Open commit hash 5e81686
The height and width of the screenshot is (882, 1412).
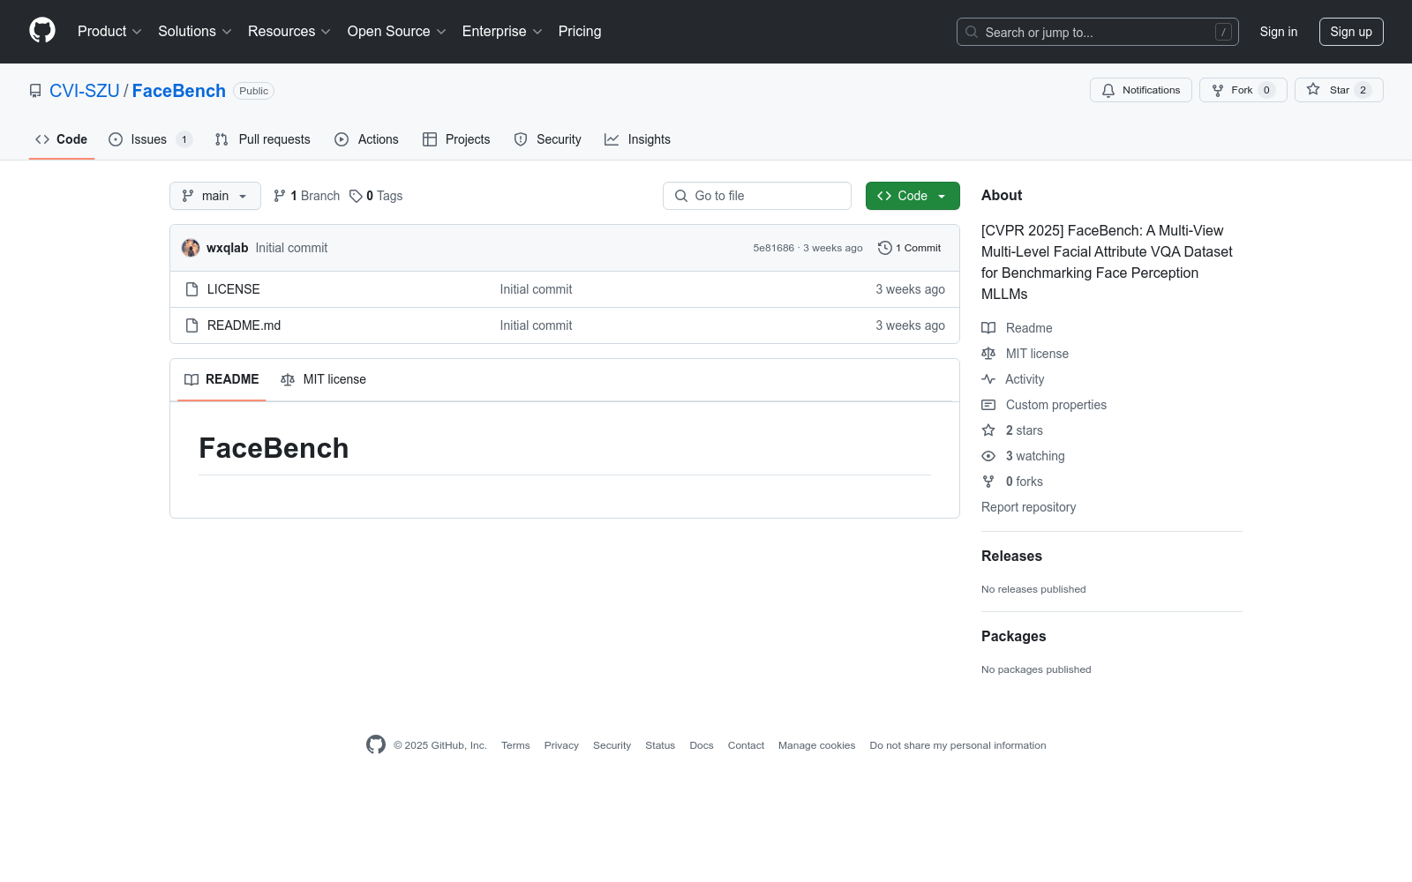(x=774, y=248)
